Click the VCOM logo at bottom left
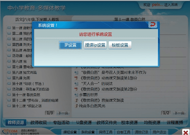The height and width of the screenshot is (135, 190). coord(10,132)
